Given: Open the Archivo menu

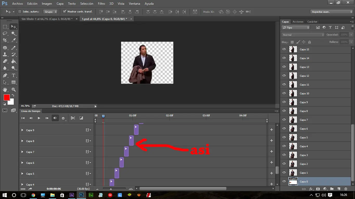Looking at the screenshot, I should [x=17, y=4].
